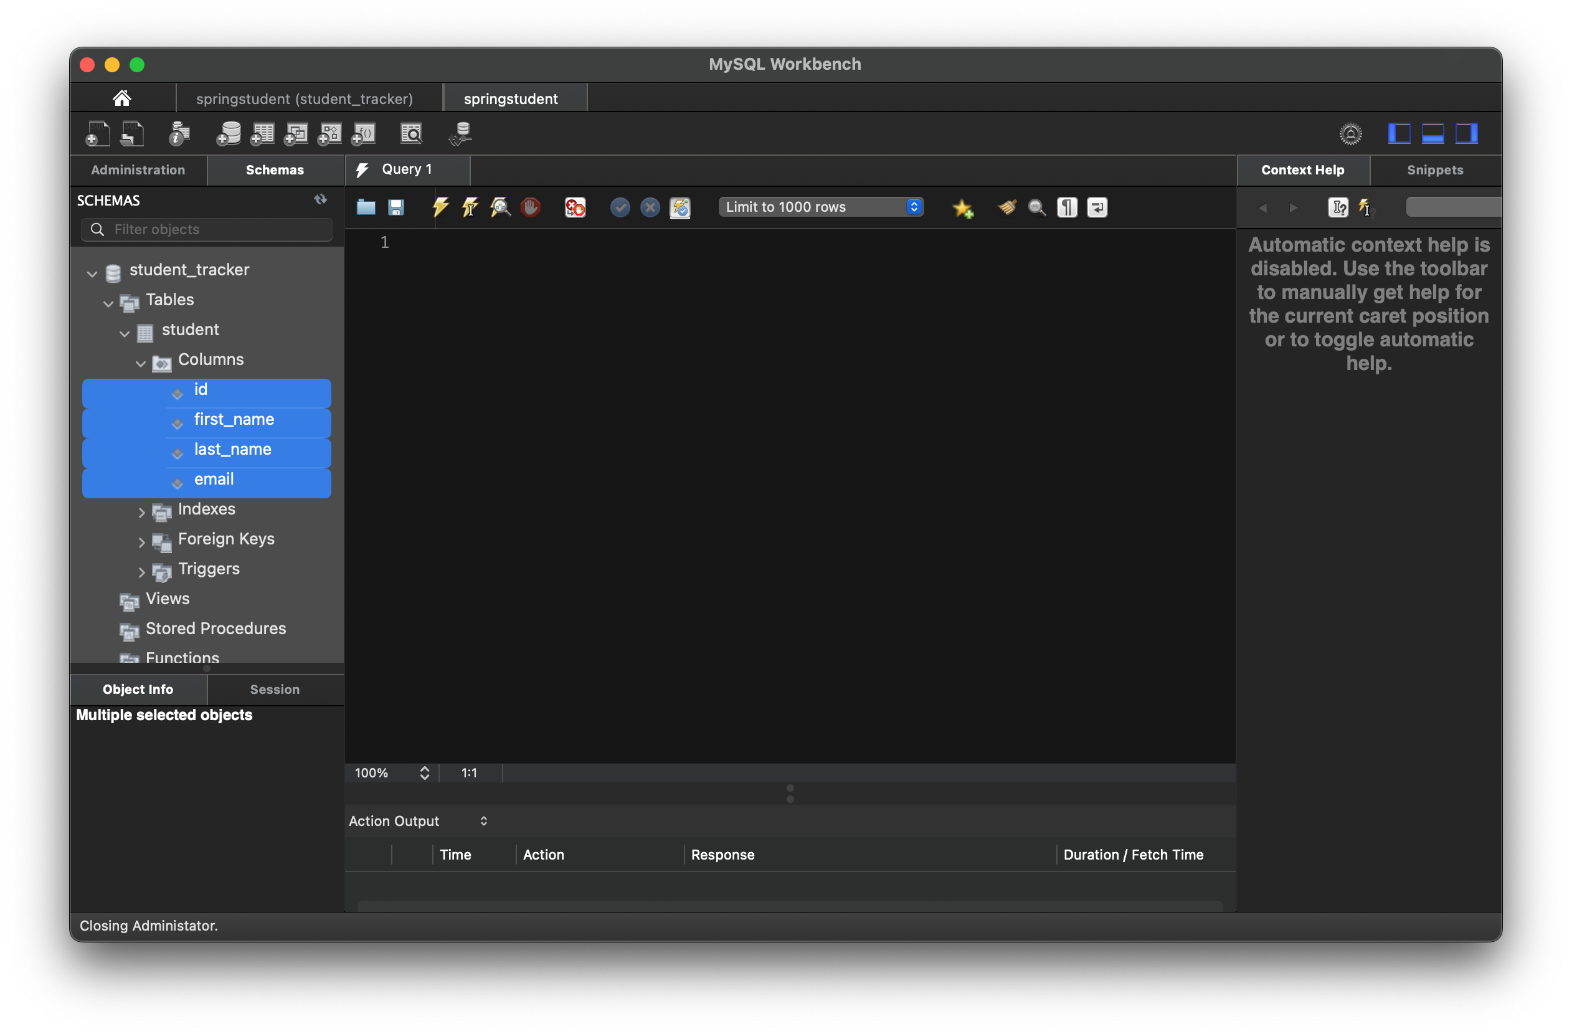The height and width of the screenshot is (1034, 1572).
Task: Click the Beautify query broom icon
Action: pos(1006,207)
